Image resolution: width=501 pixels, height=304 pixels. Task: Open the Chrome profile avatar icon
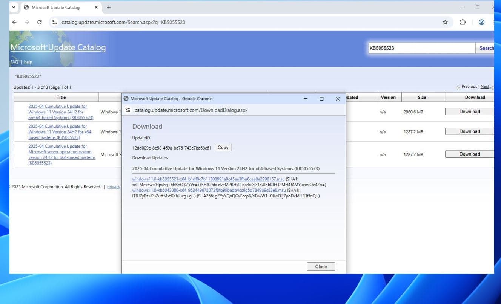tap(481, 22)
